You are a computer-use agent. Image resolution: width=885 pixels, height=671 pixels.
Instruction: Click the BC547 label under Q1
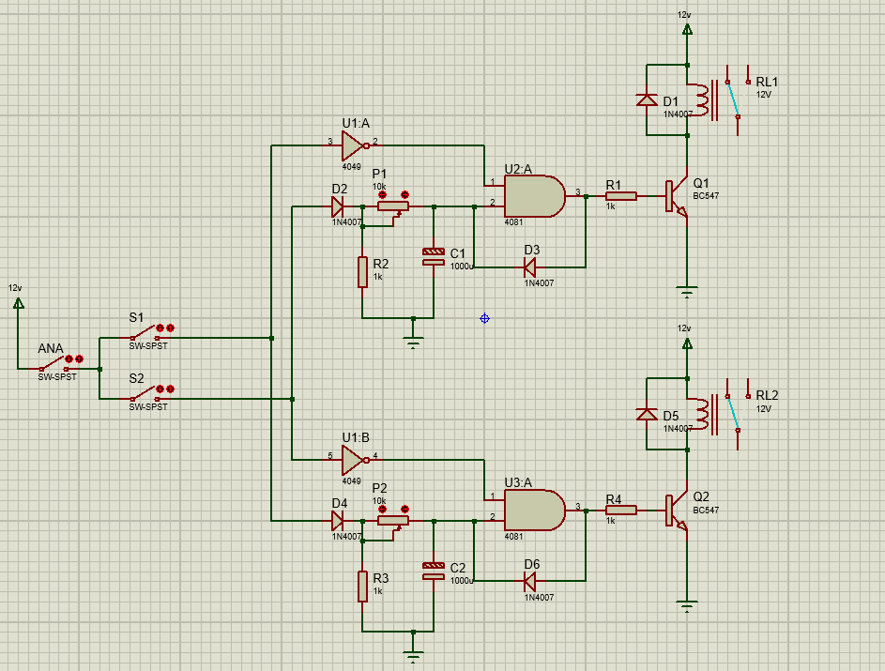(x=706, y=196)
